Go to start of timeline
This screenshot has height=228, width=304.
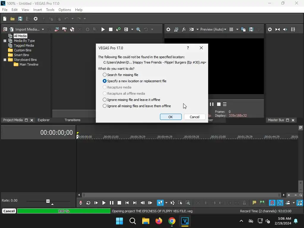(x=127, y=203)
